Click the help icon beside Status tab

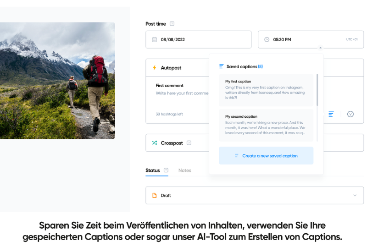166,170
